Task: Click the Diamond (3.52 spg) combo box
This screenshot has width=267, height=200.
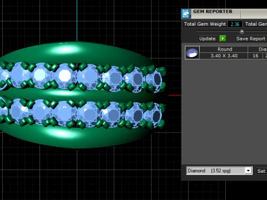Action: click(x=219, y=171)
